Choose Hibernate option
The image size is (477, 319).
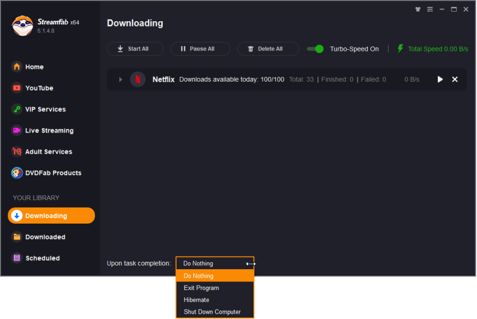215,300
